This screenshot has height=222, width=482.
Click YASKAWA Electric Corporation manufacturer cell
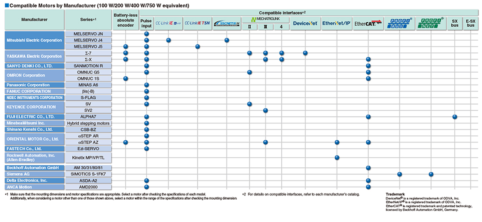coord(35,56)
